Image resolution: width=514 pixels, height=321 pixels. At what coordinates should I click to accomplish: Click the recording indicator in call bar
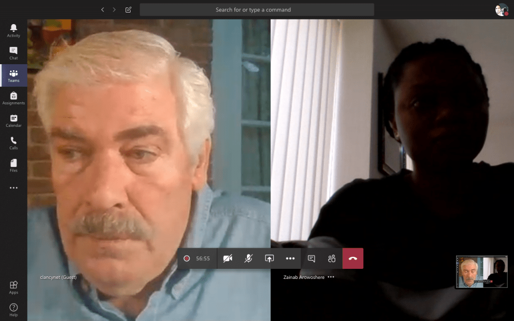(187, 258)
